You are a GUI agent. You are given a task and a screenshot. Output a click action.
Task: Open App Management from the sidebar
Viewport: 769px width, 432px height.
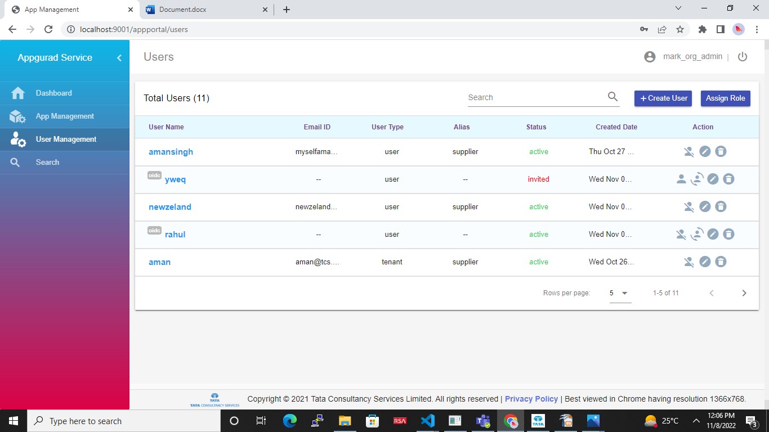[65, 116]
